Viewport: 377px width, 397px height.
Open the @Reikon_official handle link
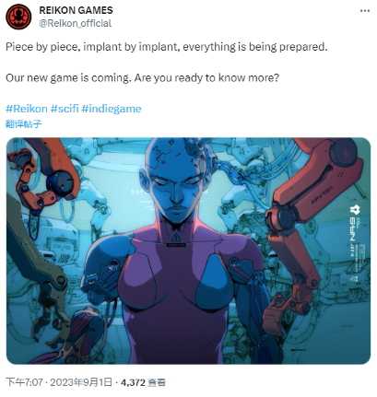pos(75,23)
